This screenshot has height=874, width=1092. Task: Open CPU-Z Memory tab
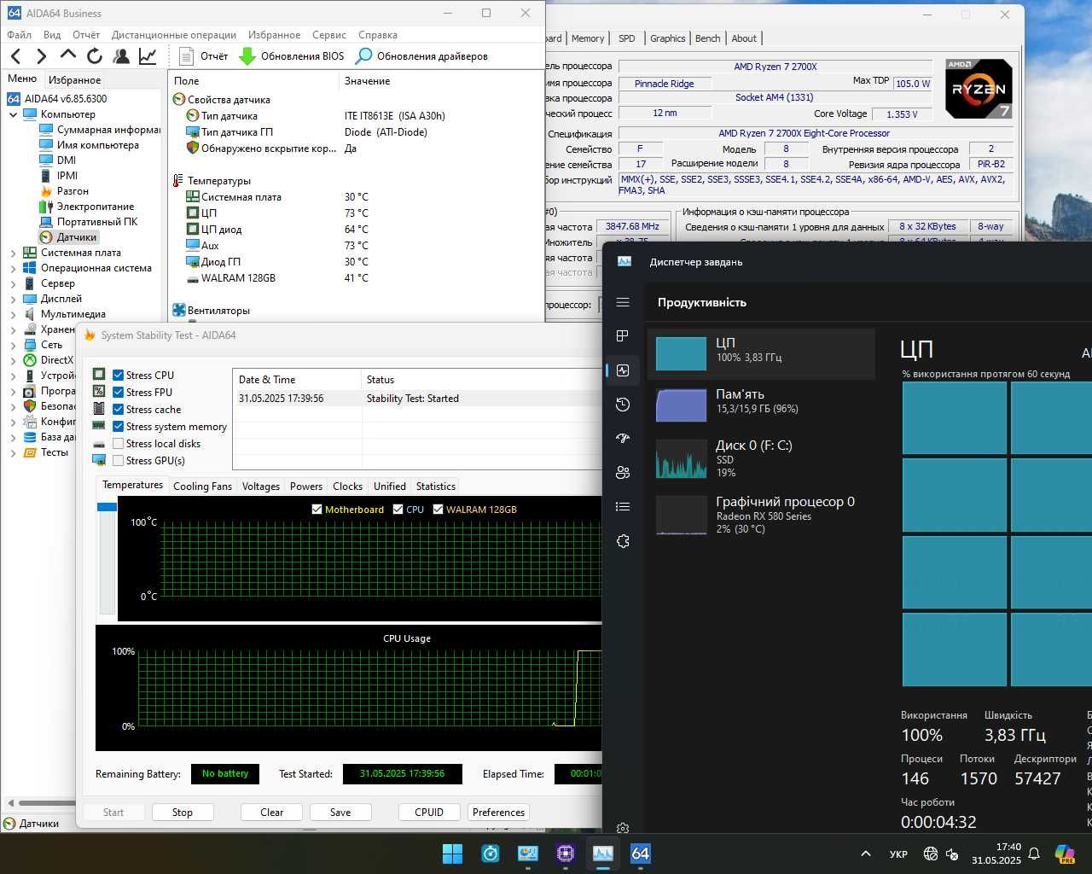[x=588, y=38]
